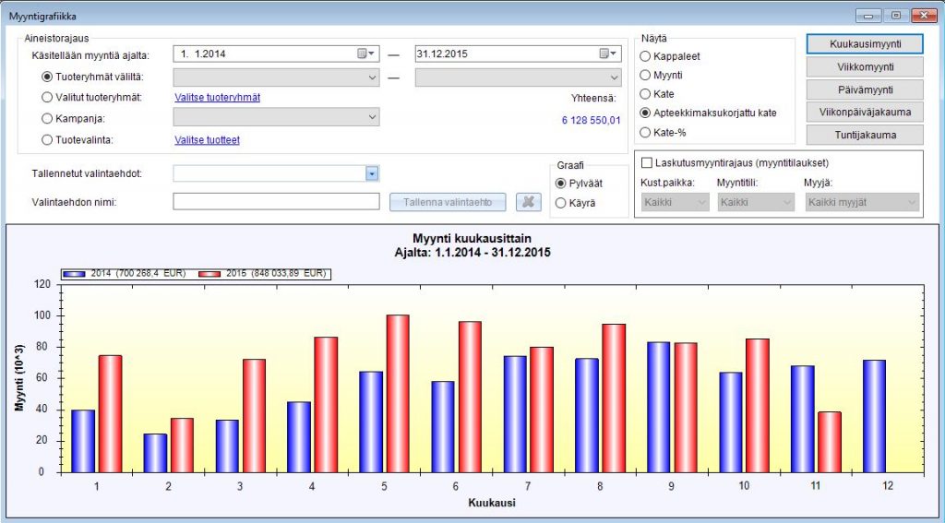Open the Kampanja combo box

[x=371, y=118]
